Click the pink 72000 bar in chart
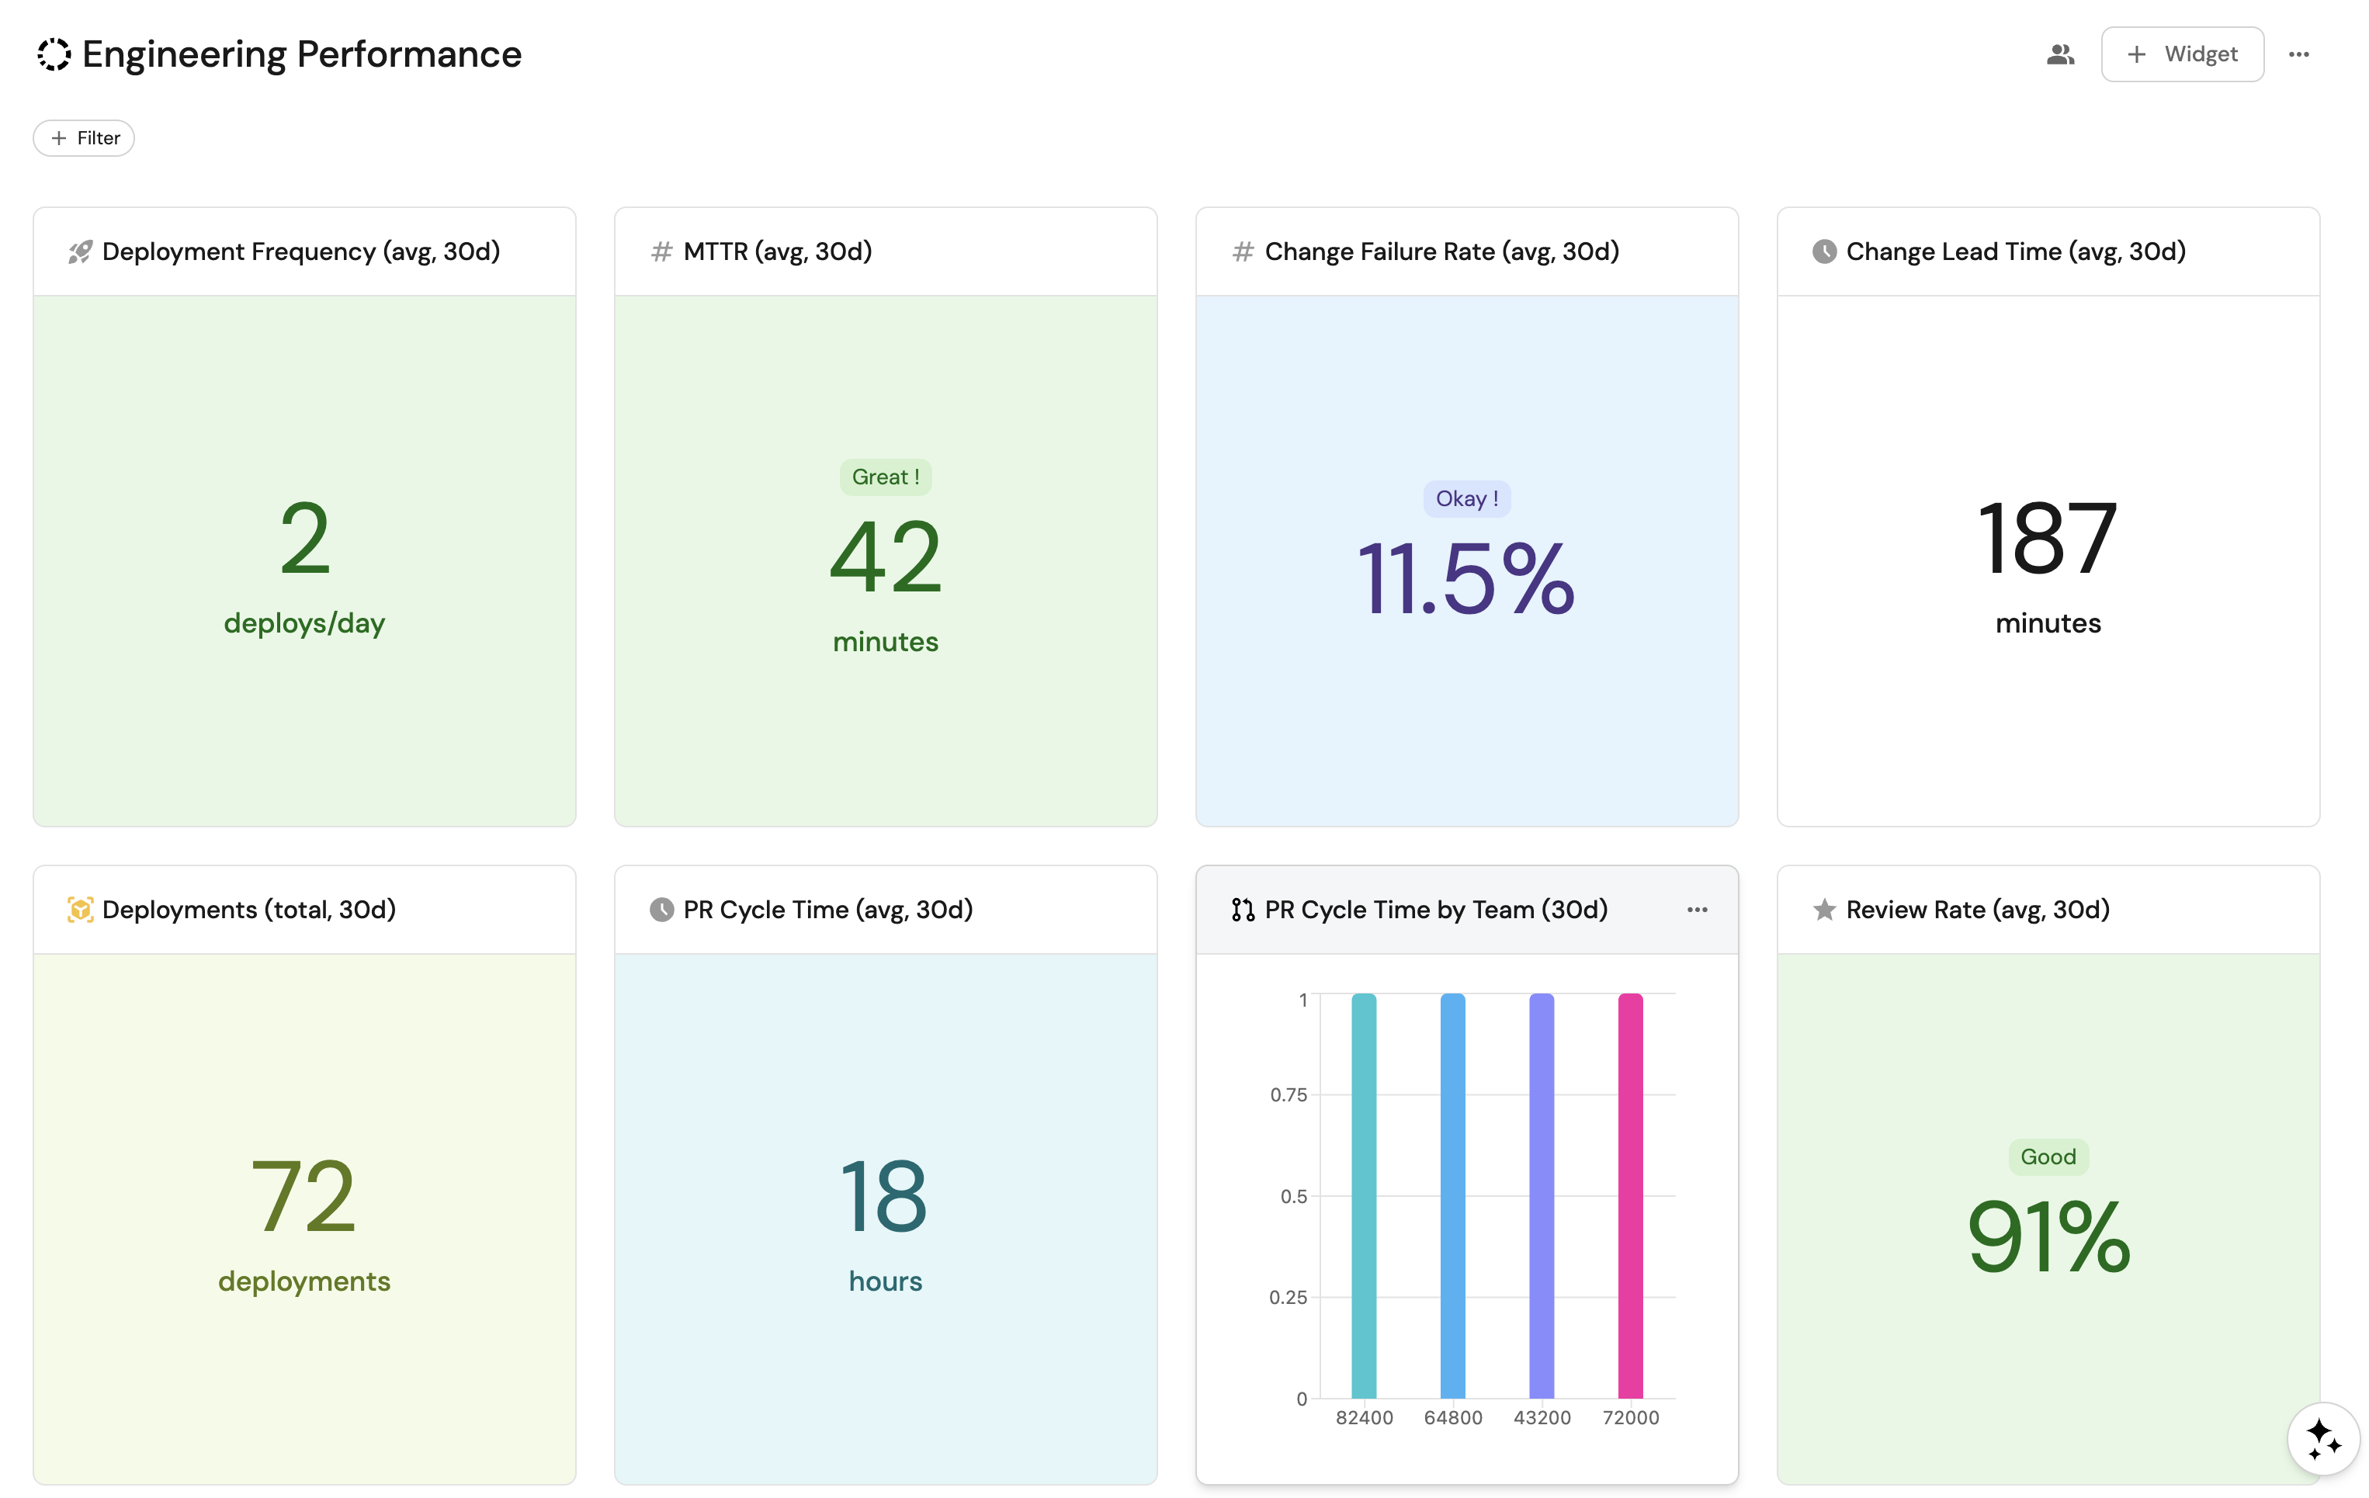 [1630, 1195]
